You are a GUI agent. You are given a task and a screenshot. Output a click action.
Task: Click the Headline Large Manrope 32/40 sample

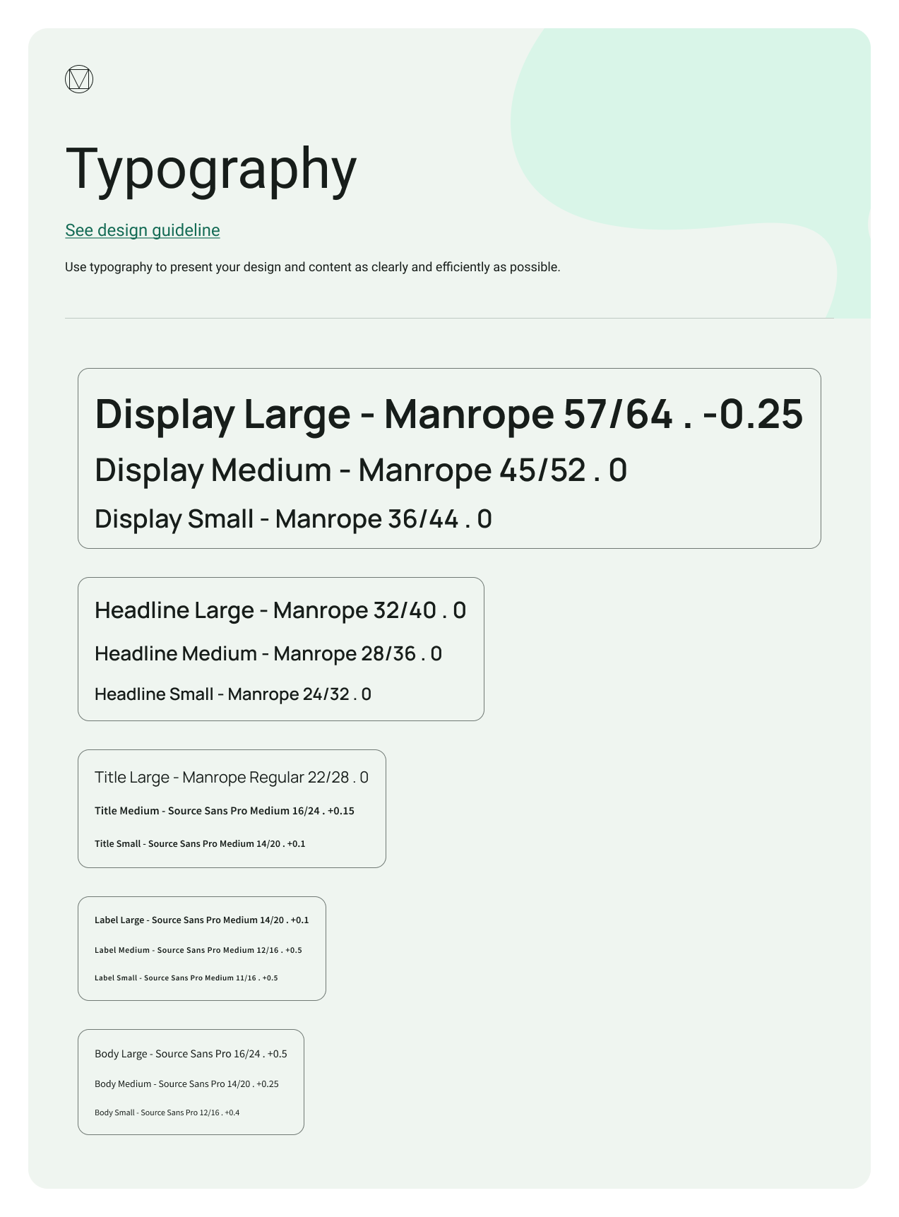280,610
